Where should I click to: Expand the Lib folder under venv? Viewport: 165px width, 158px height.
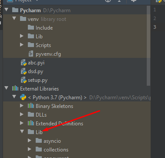point(22,36)
